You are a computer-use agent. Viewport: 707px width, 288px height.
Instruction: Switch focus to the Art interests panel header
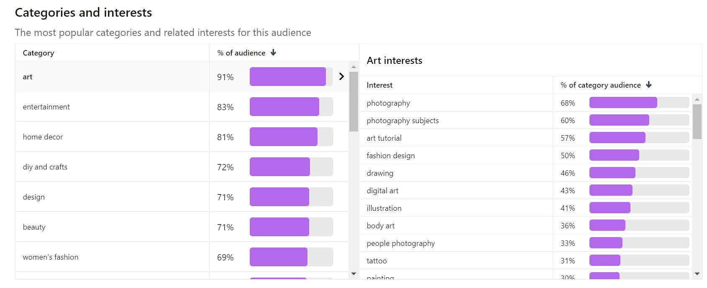tap(394, 60)
